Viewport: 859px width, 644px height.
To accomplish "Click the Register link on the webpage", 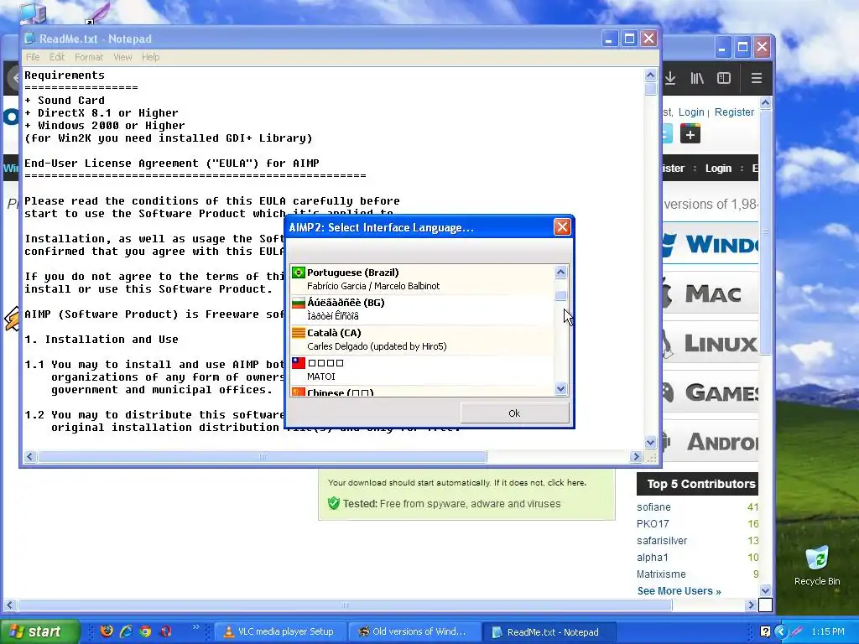I will (734, 112).
